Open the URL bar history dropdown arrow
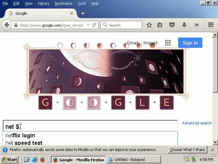This screenshot has height=164, width=218. (x=88, y=25)
